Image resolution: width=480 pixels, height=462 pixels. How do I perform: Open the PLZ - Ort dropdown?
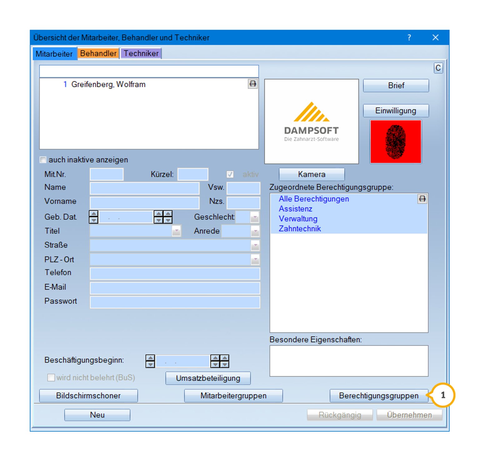pos(255,259)
